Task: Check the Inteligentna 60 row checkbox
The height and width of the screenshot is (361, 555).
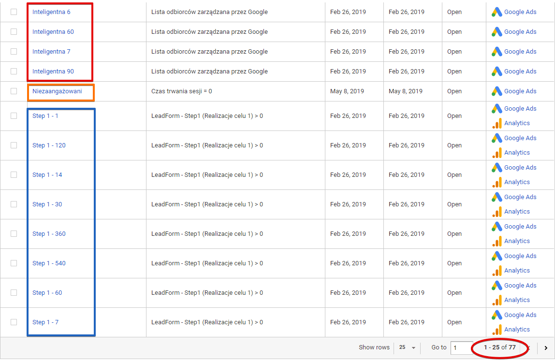Action: (14, 32)
